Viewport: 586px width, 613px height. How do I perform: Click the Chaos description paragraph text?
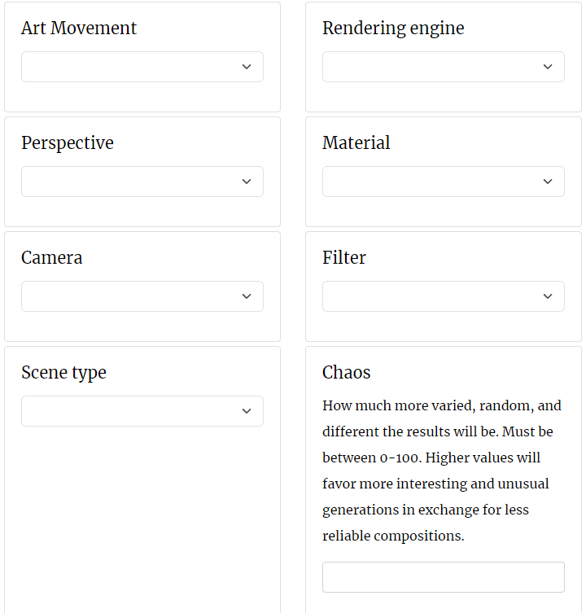coord(442,471)
